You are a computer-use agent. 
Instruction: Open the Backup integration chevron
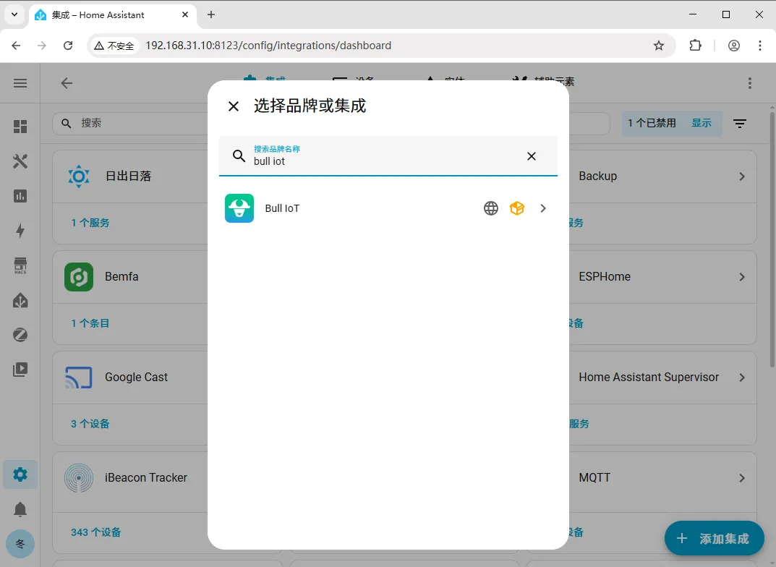(x=742, y=176)
